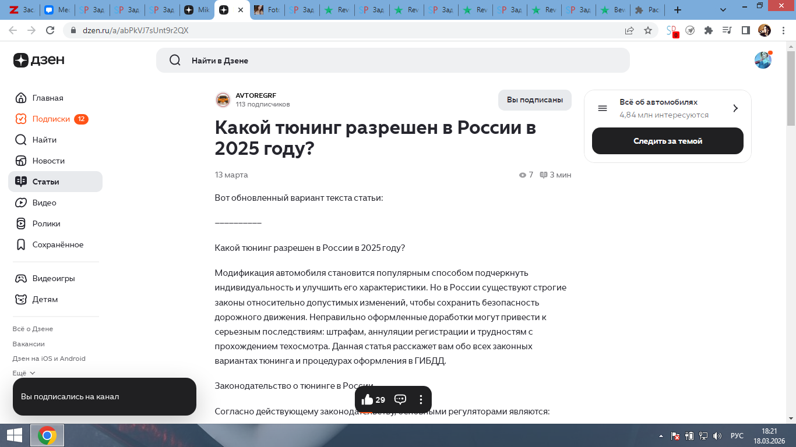Open the article more options menu
Image resolution: width=796 pixels, height=447 pixels.
(421, 400)
